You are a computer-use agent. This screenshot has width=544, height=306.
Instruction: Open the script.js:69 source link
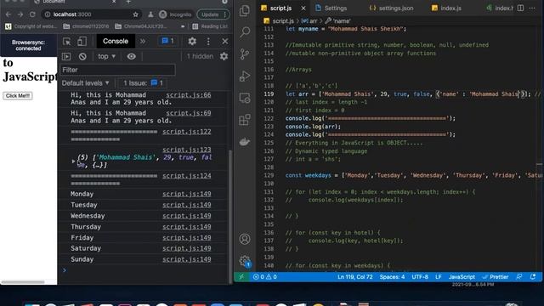(x=189, y=113)
